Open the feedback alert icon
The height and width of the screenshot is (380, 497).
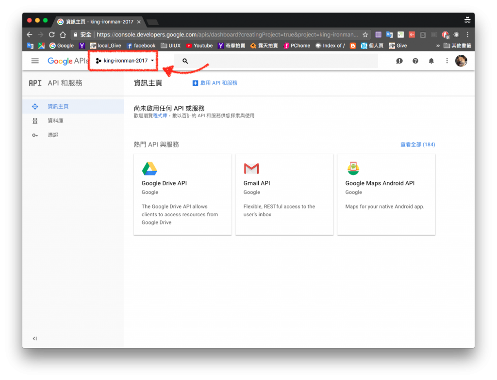click(399, 61)
